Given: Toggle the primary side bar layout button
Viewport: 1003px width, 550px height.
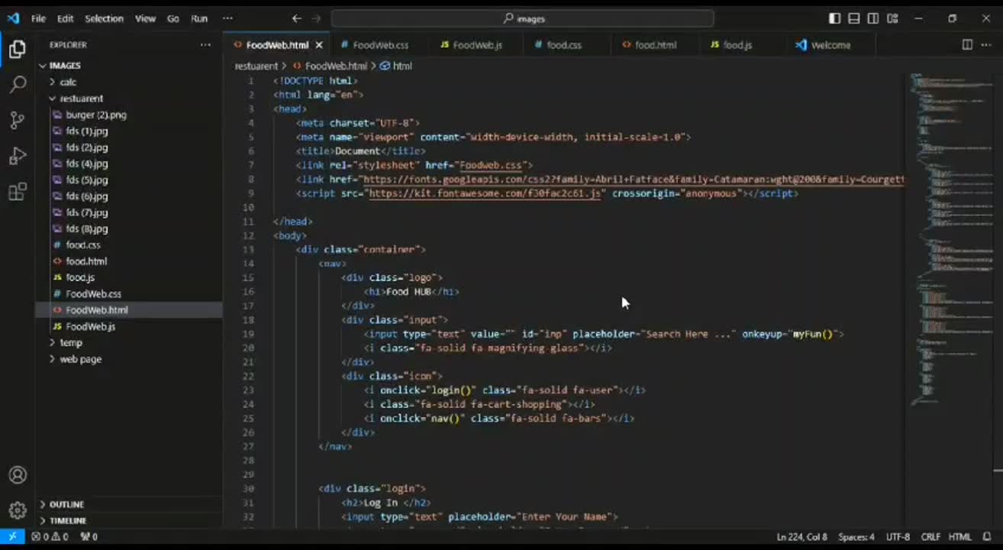Looking at the screenshot, I should point(835,18).
